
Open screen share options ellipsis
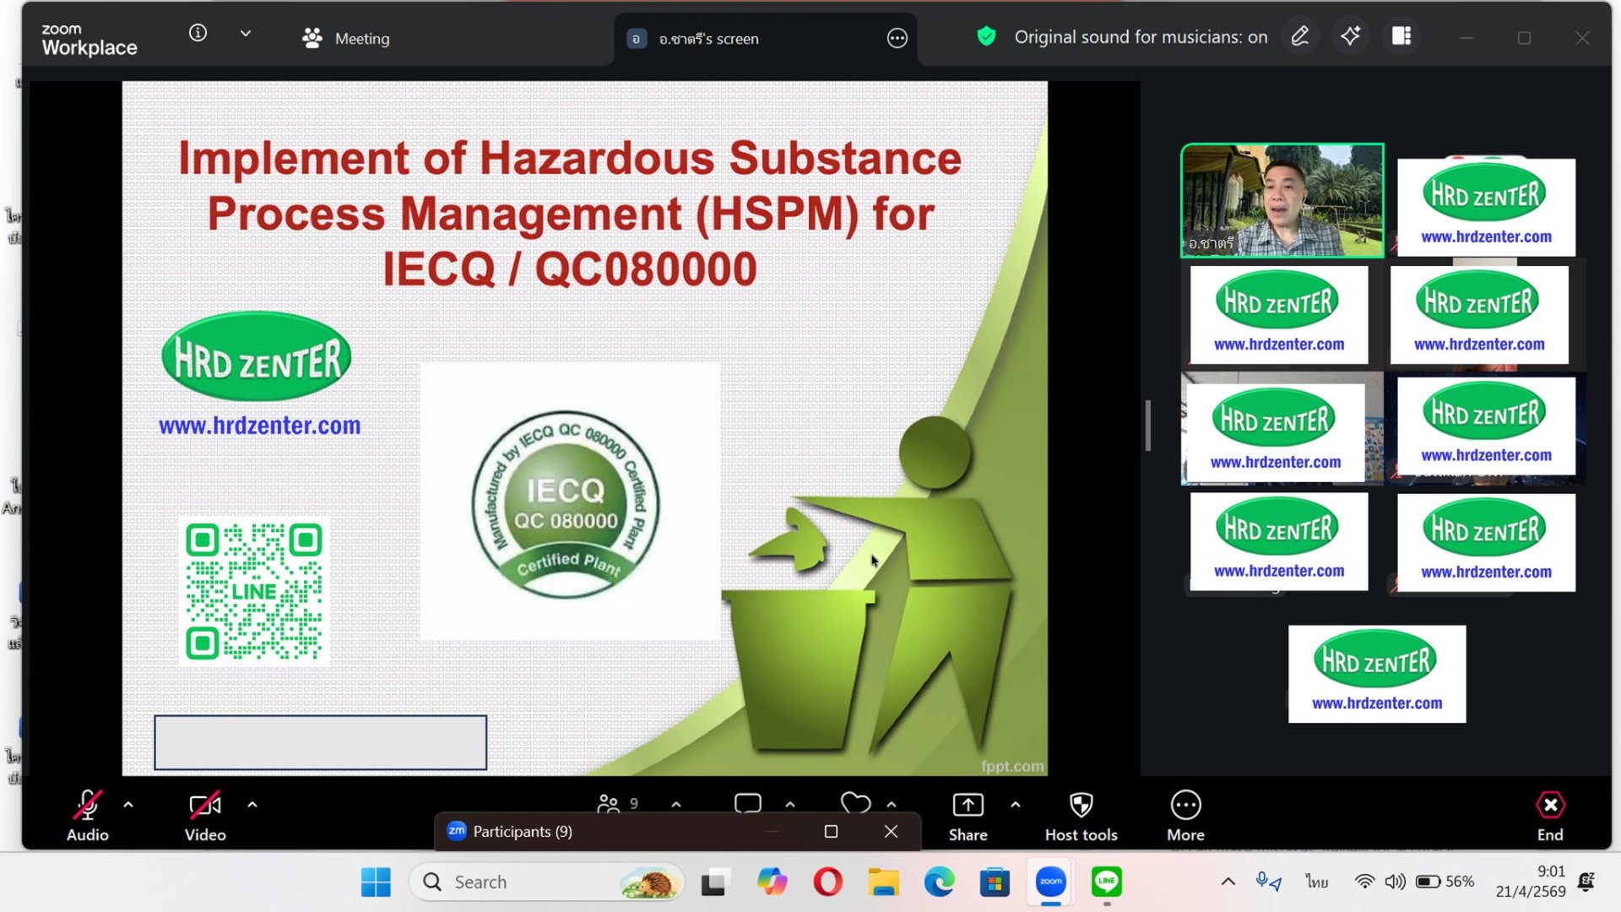click(x=897, y=38)
